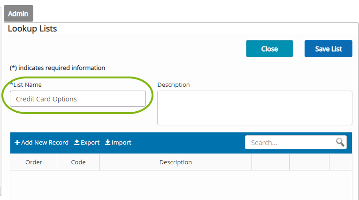The image size is (359, 200).
Task: Click the Description column header in grid
Action: (x=176, y=162)
